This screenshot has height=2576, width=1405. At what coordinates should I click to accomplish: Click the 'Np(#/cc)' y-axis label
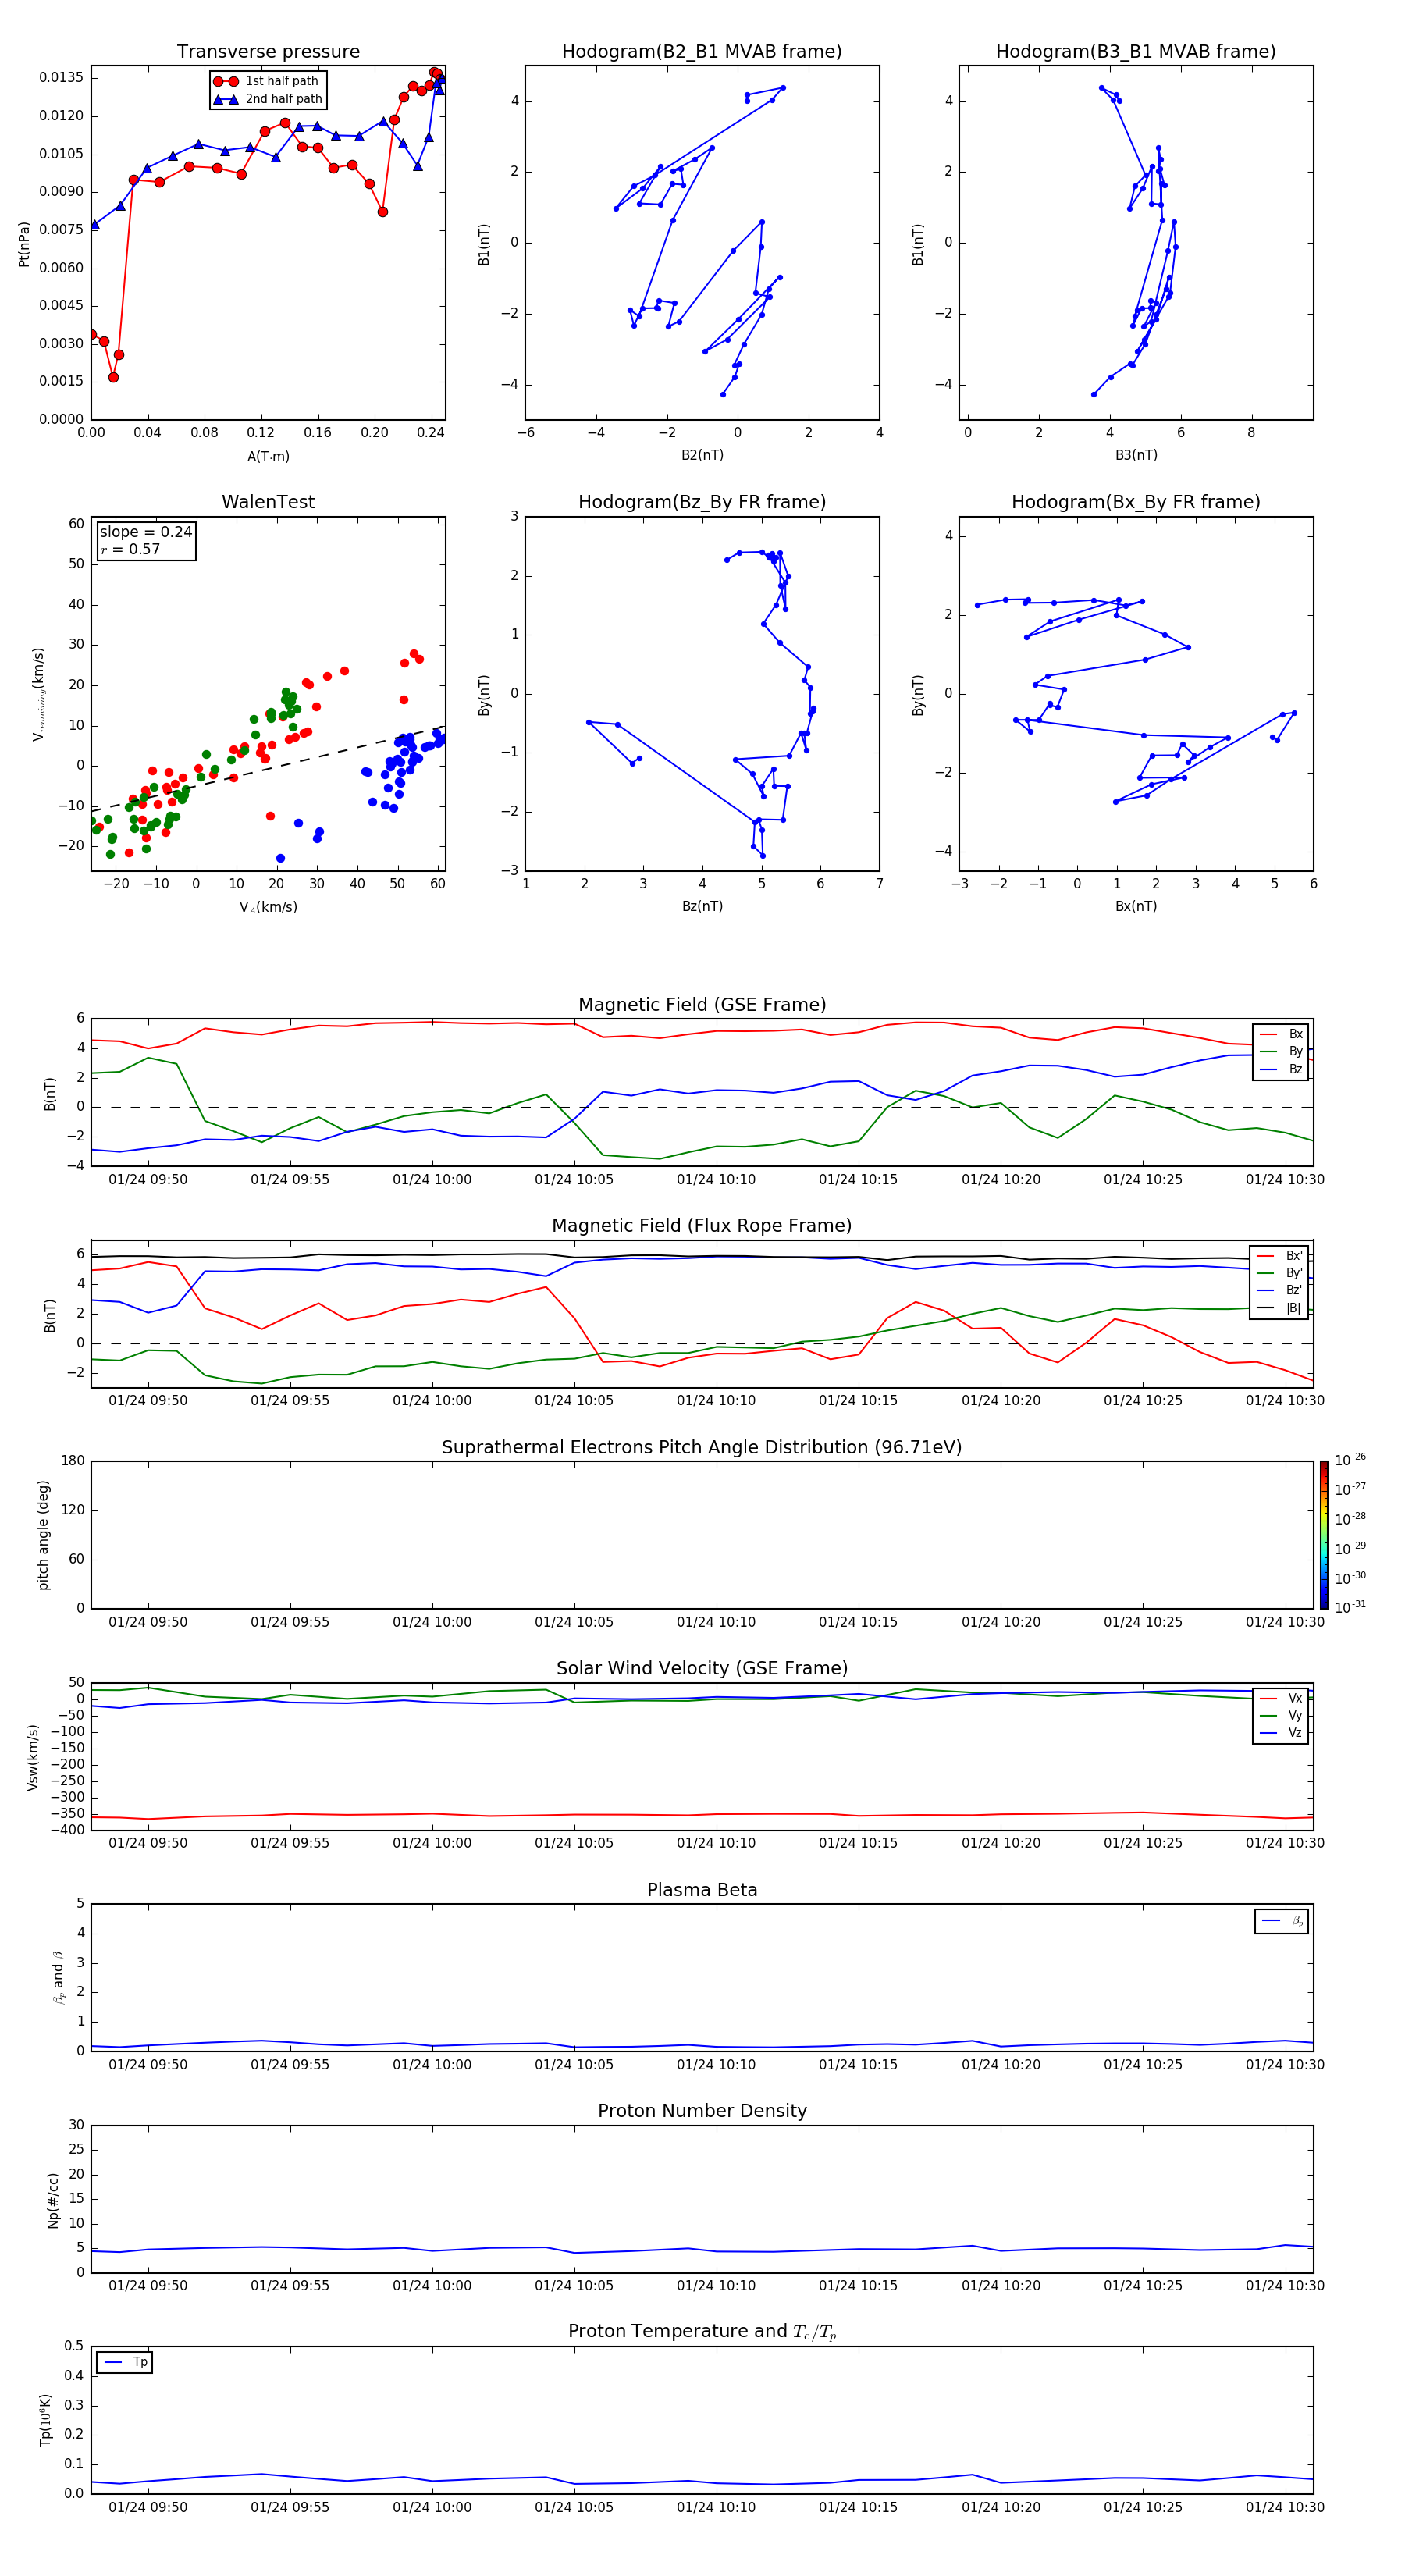(x=53, y=2200)
